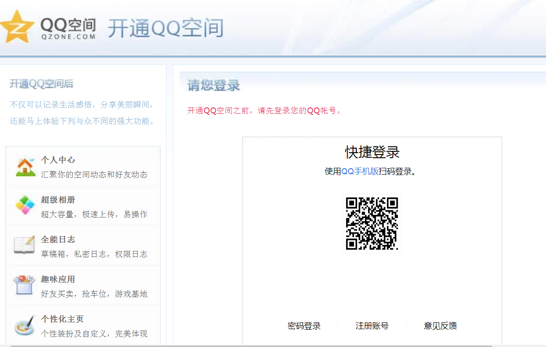
Task: Click the QQ空间 star logo
Action: [17, 27]
